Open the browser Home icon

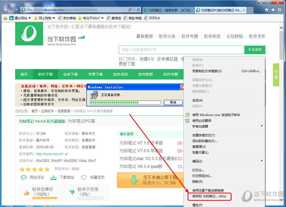coord(267,10)
